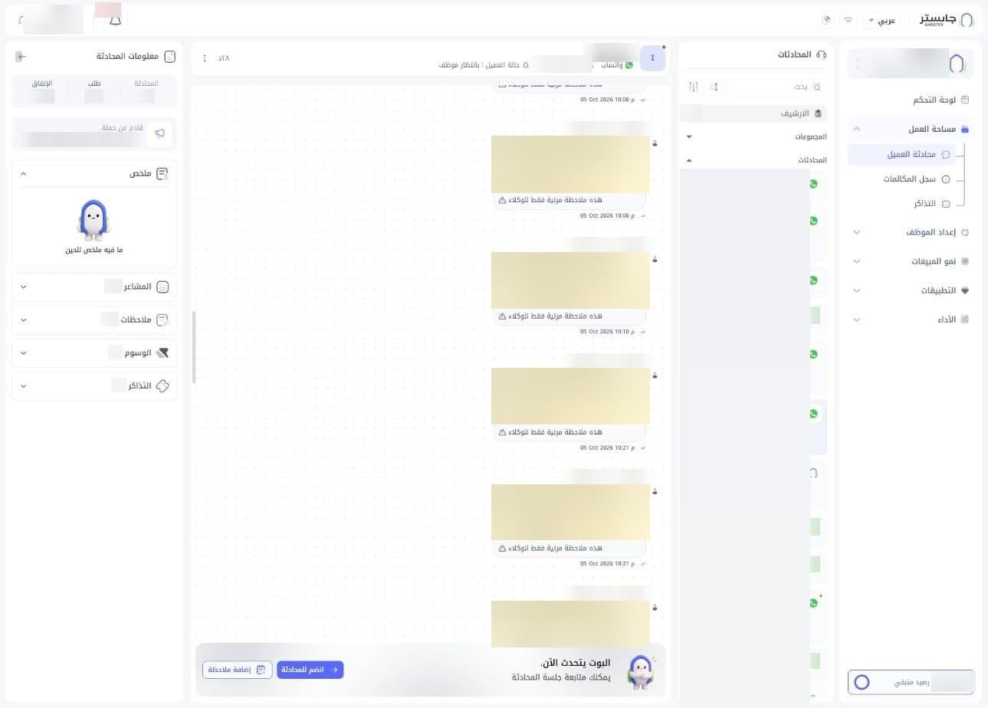Collapse conversation info panel with arrow icon
This screenshot has height=708, width=988.
click(21, 57)
